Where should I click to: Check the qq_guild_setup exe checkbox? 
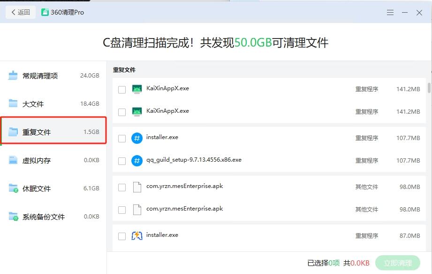(122, 161)
